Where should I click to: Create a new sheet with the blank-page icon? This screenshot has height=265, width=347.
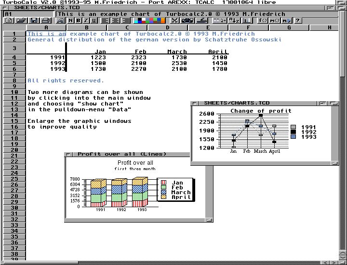click(x=9, y=21)
